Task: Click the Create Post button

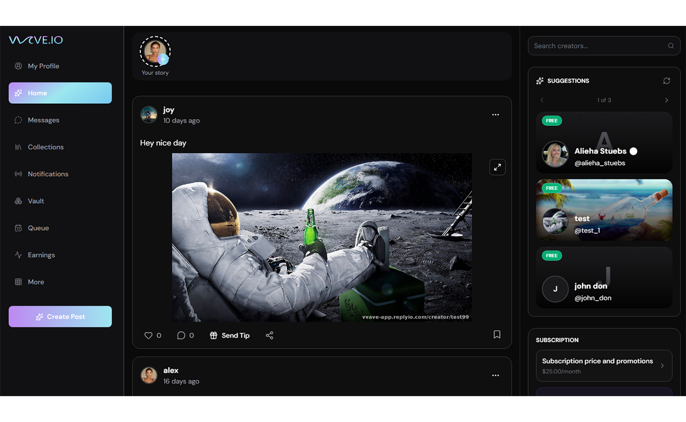Action: 60,316
